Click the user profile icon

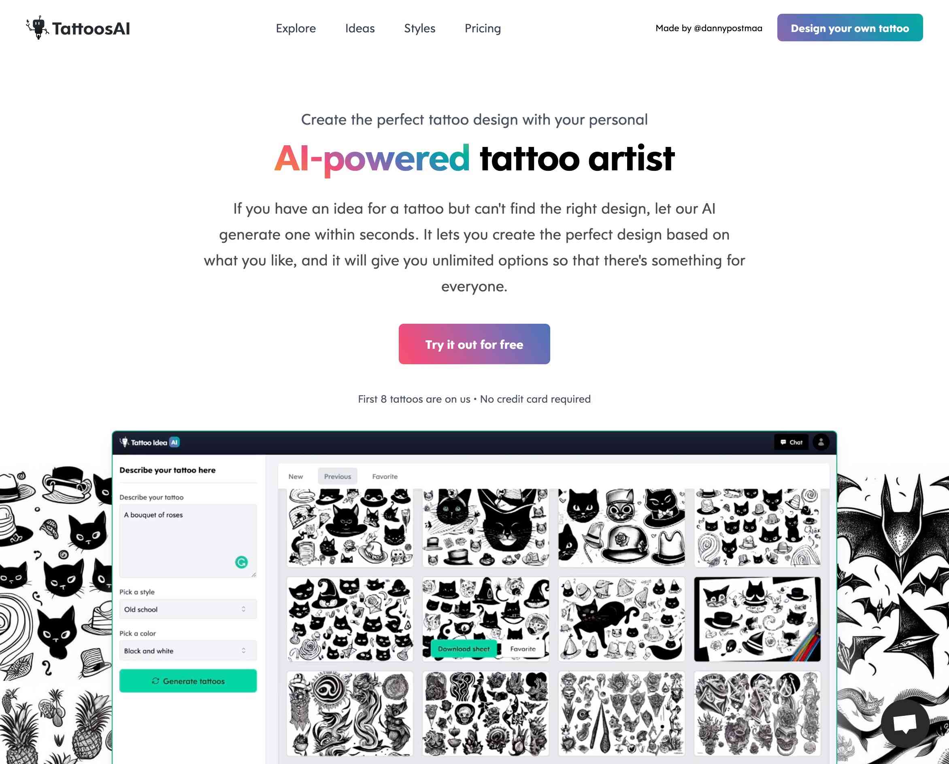coord(821,443)
